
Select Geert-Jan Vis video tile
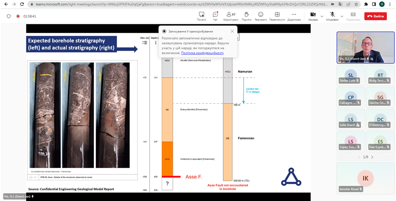coord(365,47)
